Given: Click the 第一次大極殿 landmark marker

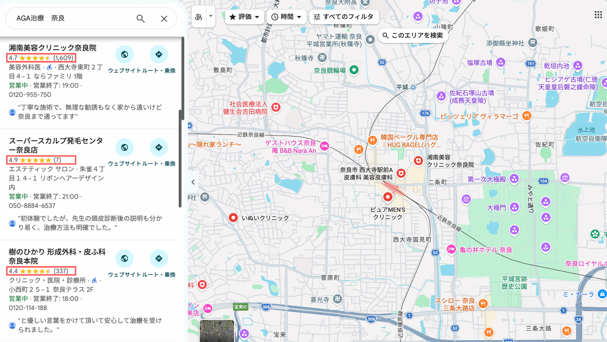Looking at the screenshot, I should click(514, 179).
